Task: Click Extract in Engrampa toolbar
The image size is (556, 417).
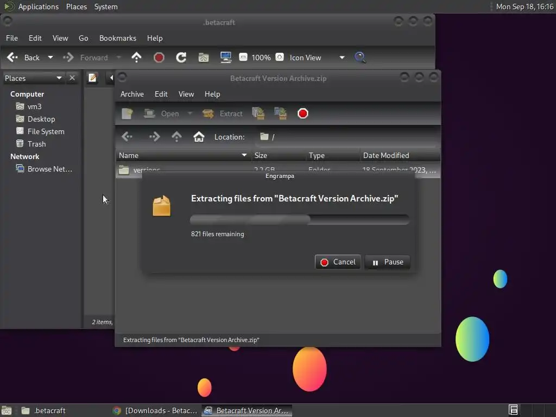Action: [x=223, y=113]
